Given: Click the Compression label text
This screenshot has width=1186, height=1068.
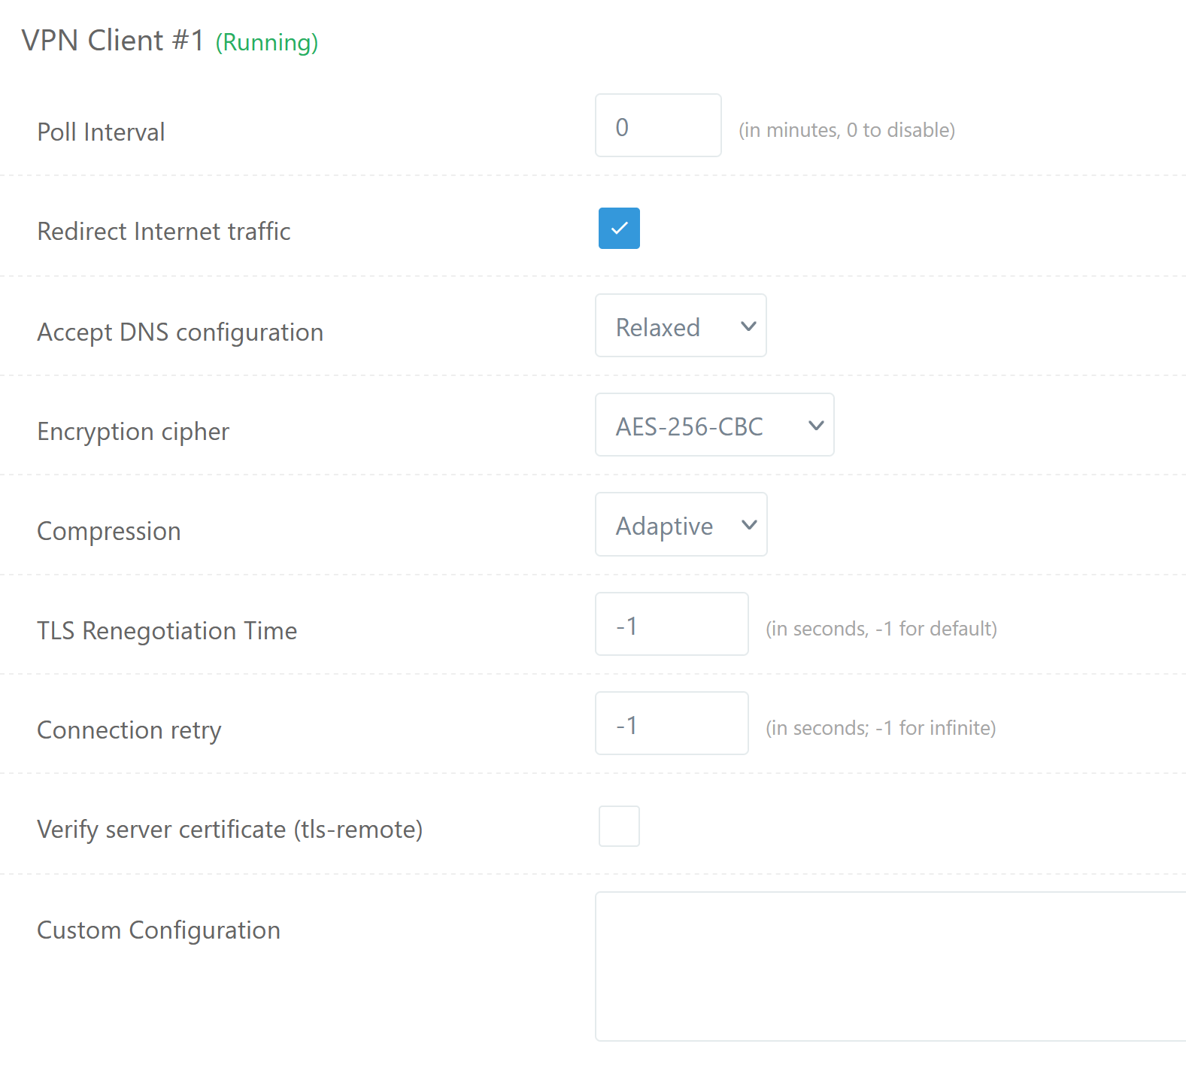Looking at the screenshot, I should click(109, 531).
